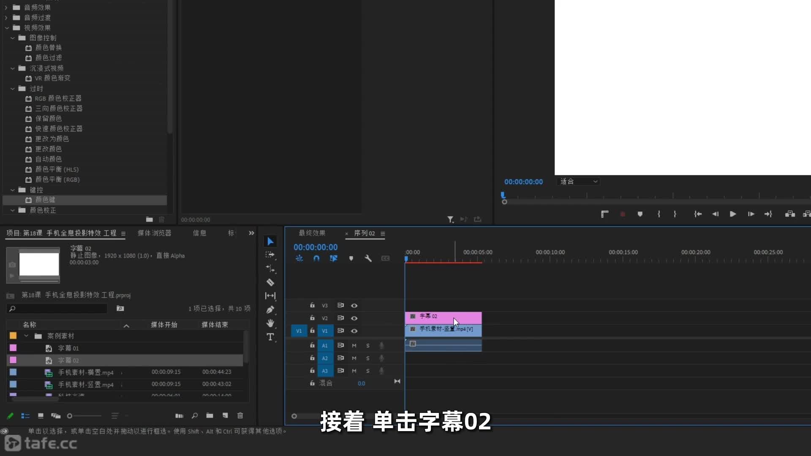Screen dimensions: 811x456
Task: Switch project panel to list view
Action: pos(25,416)
